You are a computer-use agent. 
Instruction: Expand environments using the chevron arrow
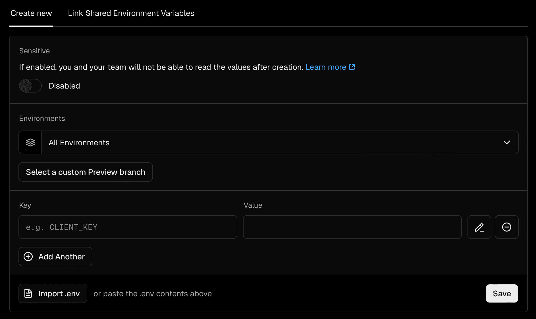pos(506,142)
